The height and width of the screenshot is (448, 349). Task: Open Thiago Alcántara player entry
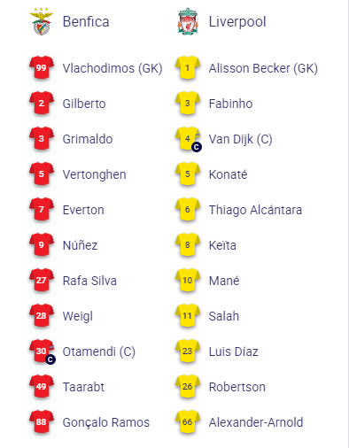[x=255, y=210]
